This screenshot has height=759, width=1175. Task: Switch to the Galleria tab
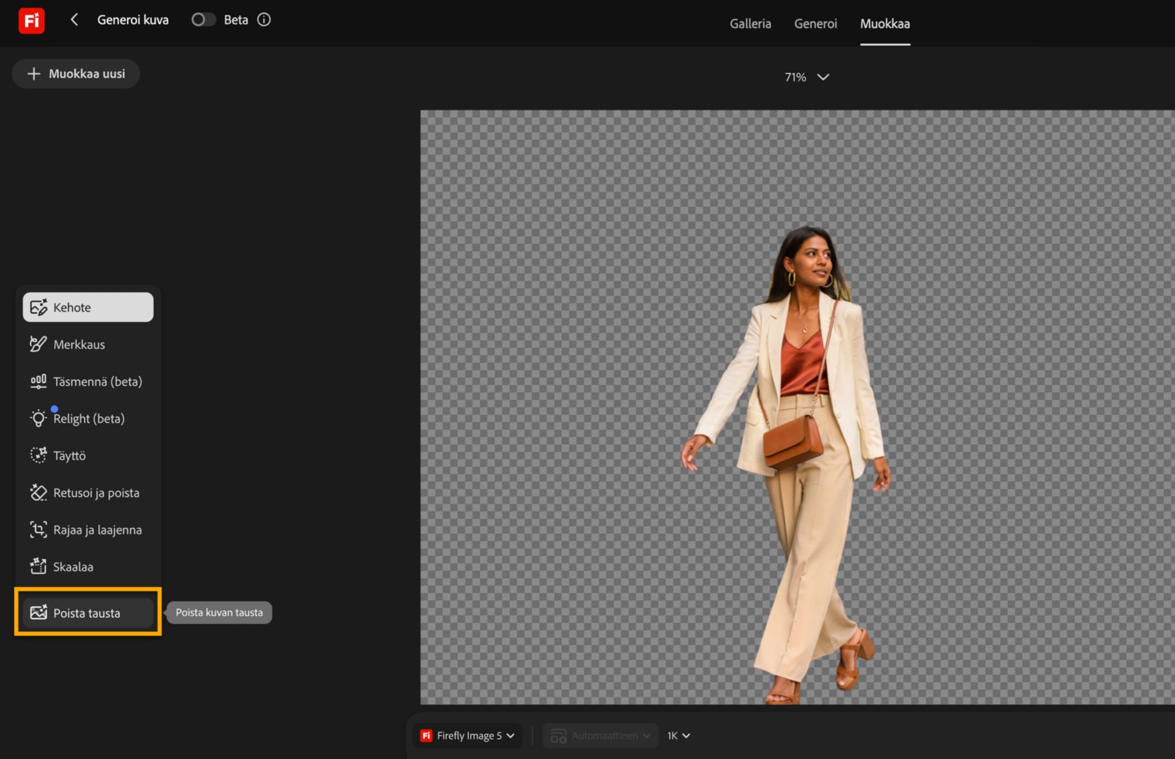(x=750, y=23)
